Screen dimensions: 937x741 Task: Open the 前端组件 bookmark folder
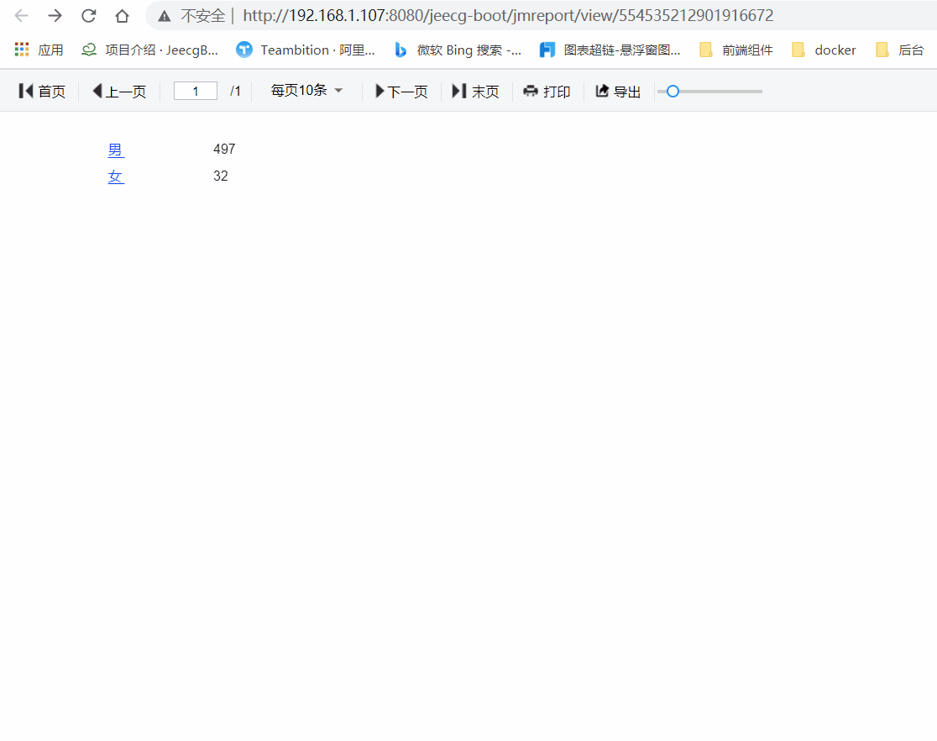(735, 50)
